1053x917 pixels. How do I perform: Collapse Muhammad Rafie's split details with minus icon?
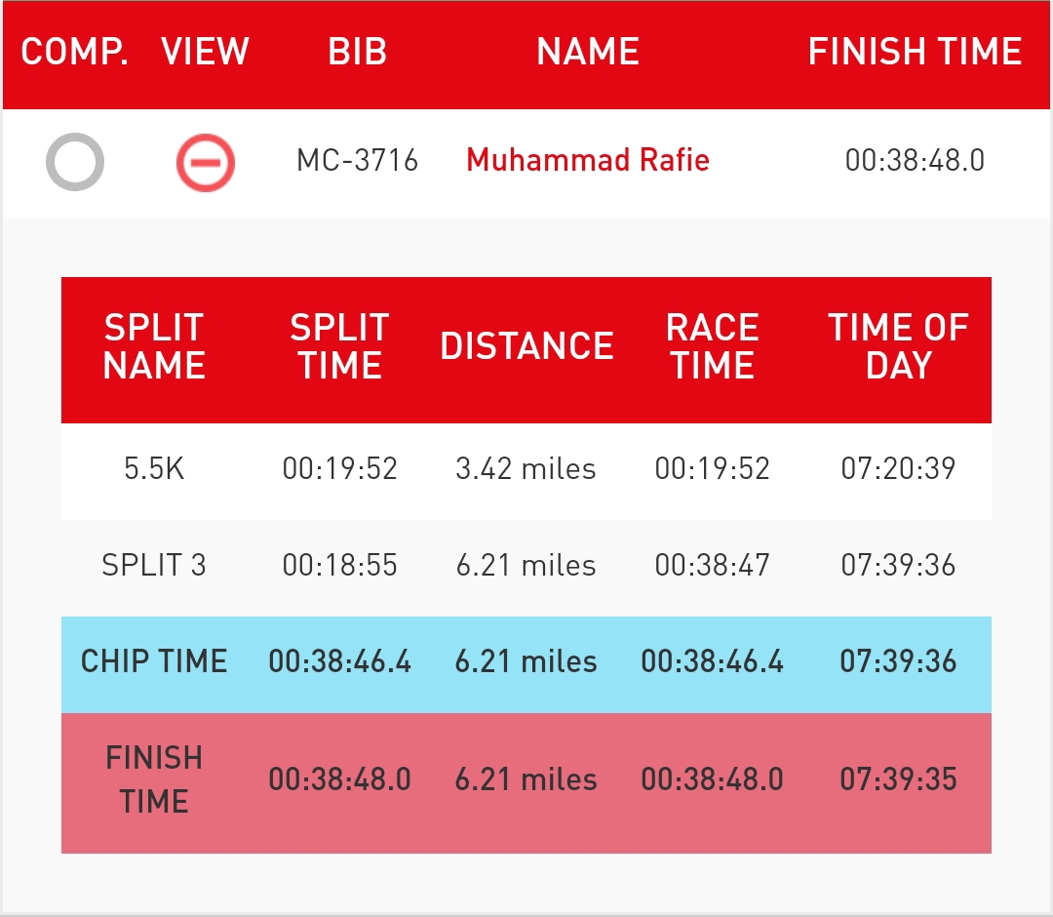point(206,163)
